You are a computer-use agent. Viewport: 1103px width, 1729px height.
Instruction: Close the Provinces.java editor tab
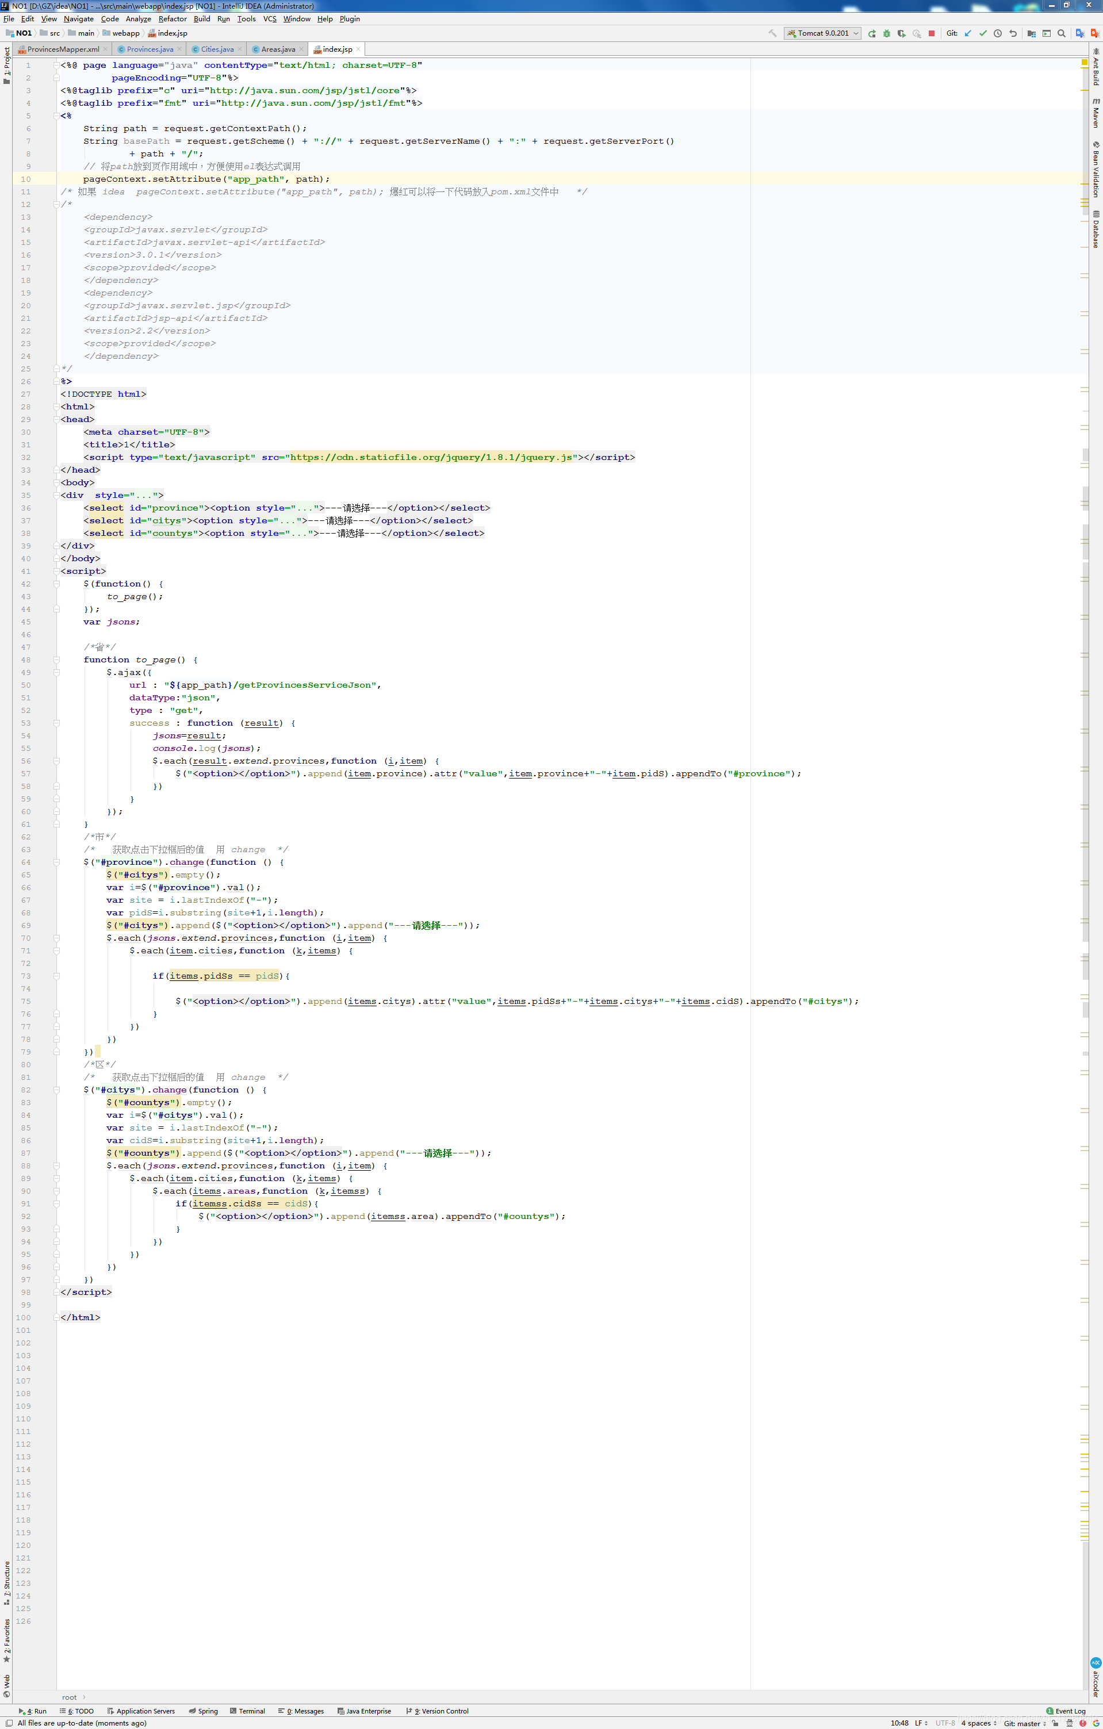pyautogui.click(x=179, y=49)
